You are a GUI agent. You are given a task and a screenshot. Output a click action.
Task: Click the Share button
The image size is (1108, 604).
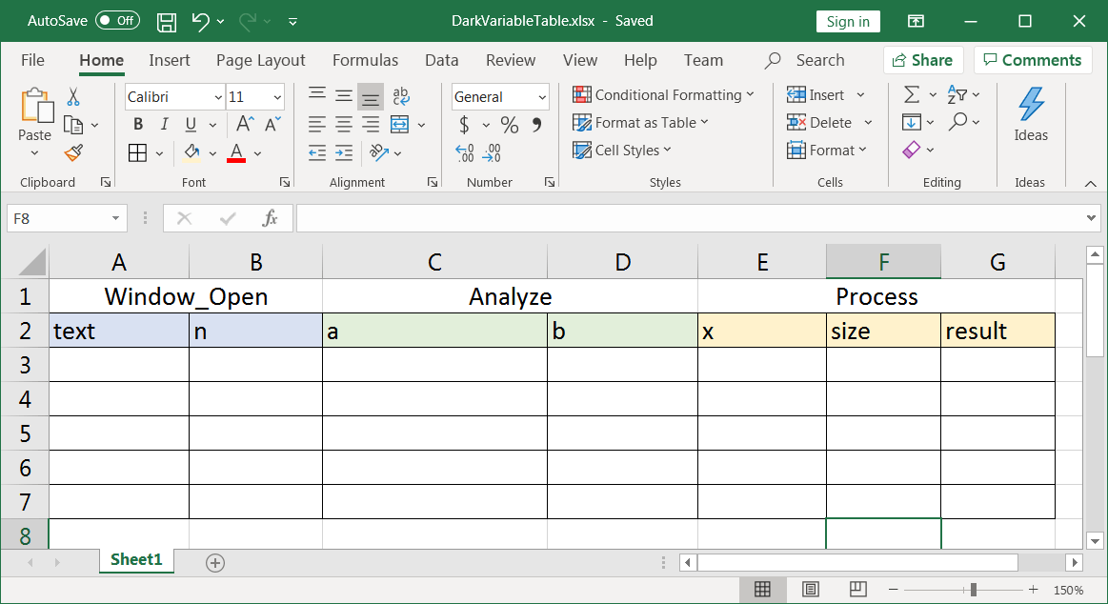[x=923, y=60]
